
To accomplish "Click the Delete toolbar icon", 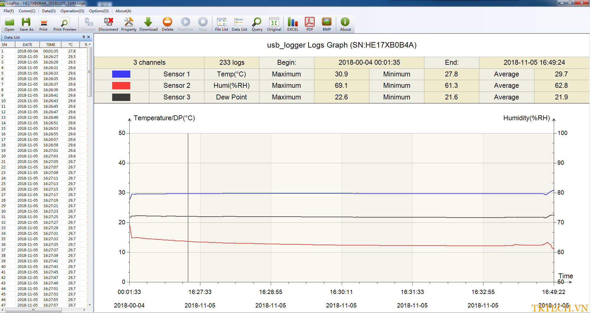I will [x=167, y=24].
